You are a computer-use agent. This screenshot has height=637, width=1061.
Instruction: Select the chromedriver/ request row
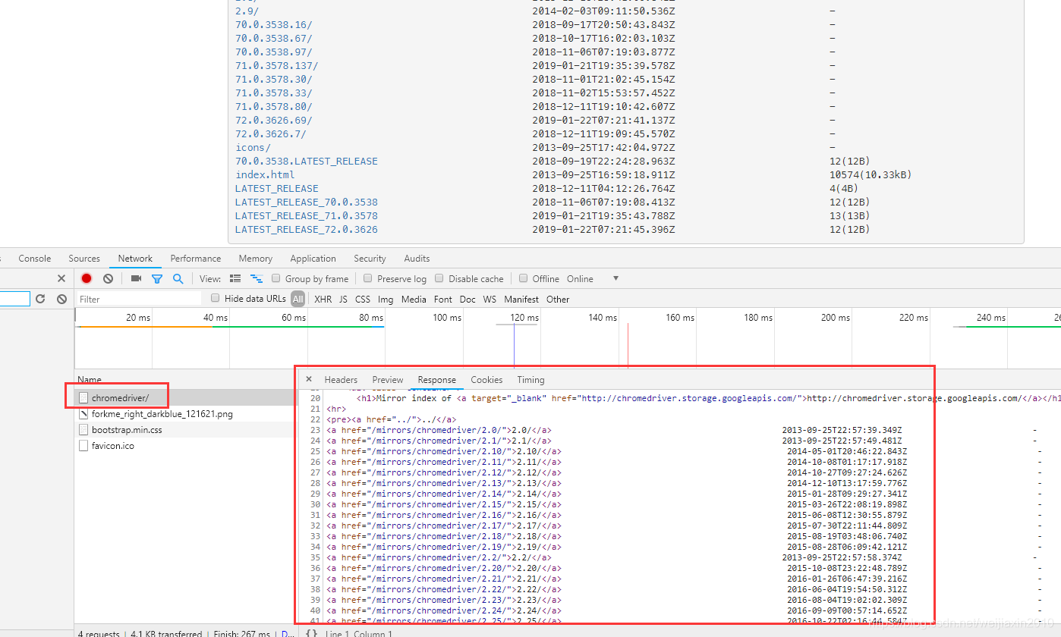click(x=184, y=397)
